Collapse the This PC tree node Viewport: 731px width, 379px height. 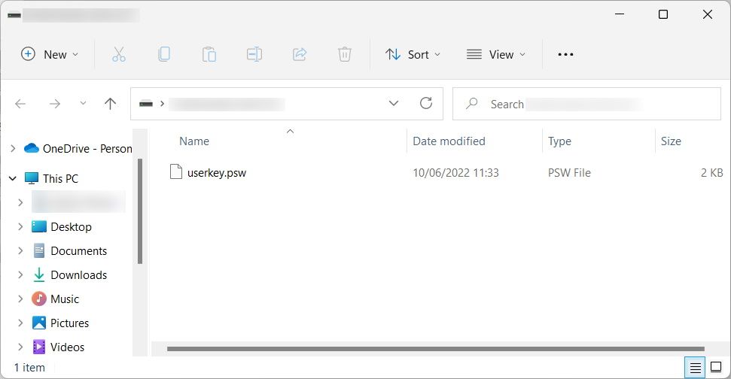point(13,178)
